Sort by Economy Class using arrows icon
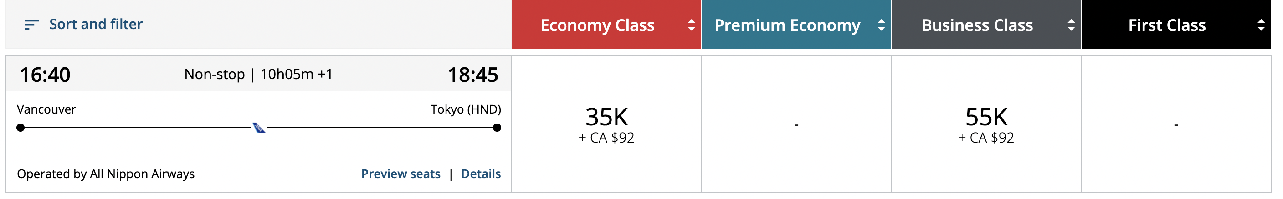1283x199 pixels. 691,25
